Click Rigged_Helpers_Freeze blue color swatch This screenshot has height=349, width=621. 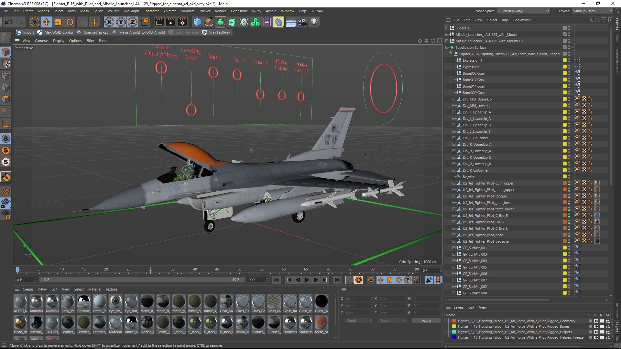[x=454, y=337]
